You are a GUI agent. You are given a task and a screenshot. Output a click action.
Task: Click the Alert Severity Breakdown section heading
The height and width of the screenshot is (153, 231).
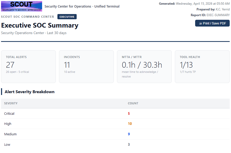[x=29, y=92]
